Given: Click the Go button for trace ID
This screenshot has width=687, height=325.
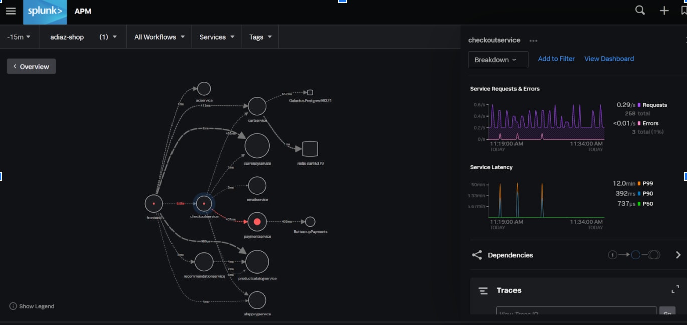Looking at the screenshot, I should pos(667,311).
